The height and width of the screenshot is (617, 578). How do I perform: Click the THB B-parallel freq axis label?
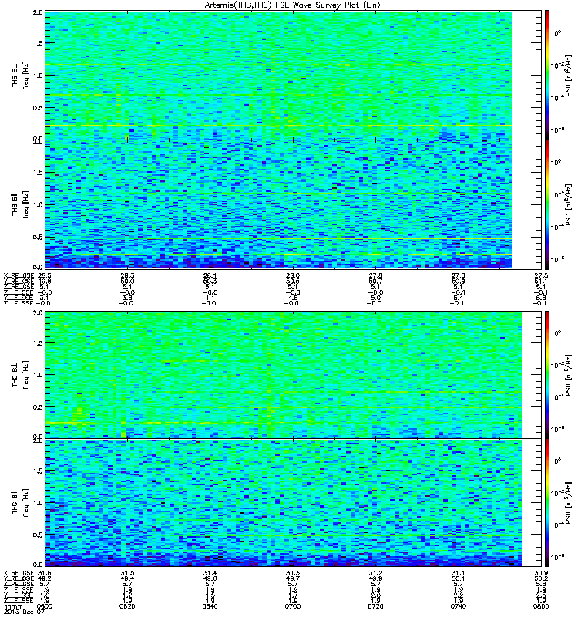(20, 204)
